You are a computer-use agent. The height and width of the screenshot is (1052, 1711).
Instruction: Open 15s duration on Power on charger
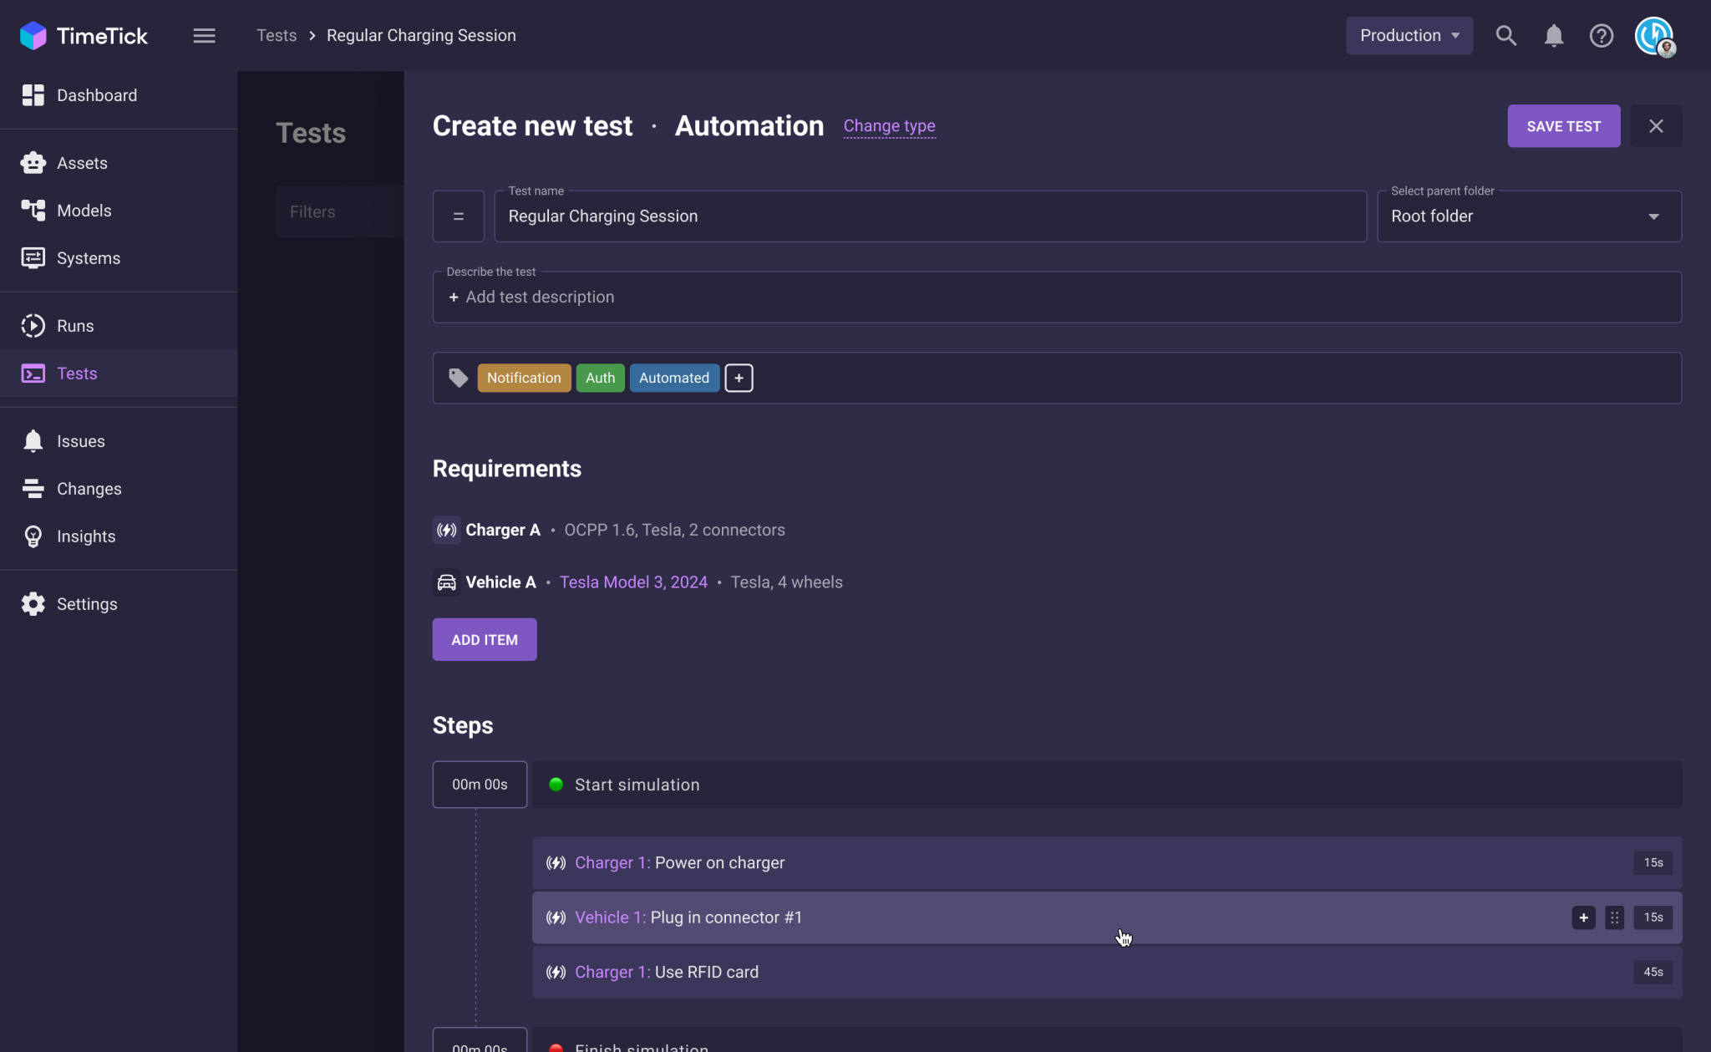point(1653,862)
